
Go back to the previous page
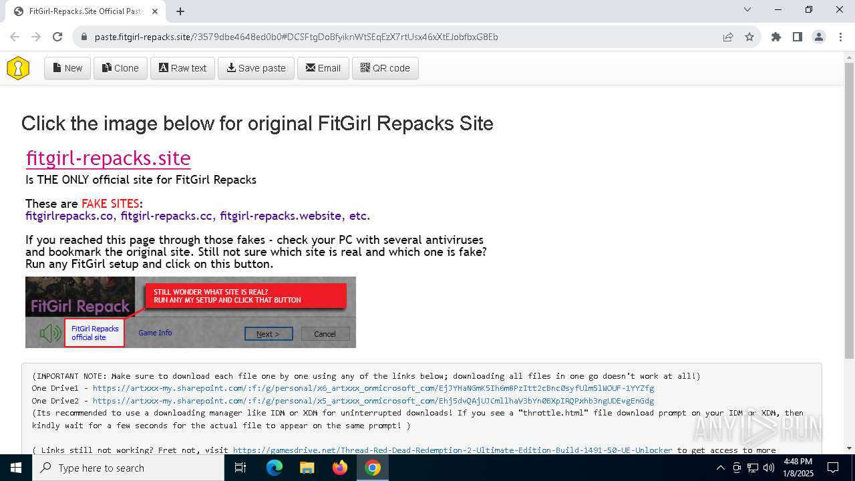(x=15, y=37)
